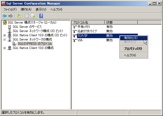Maximize the Configuration Manager window

pyautogui.click(x=155, y=3)
